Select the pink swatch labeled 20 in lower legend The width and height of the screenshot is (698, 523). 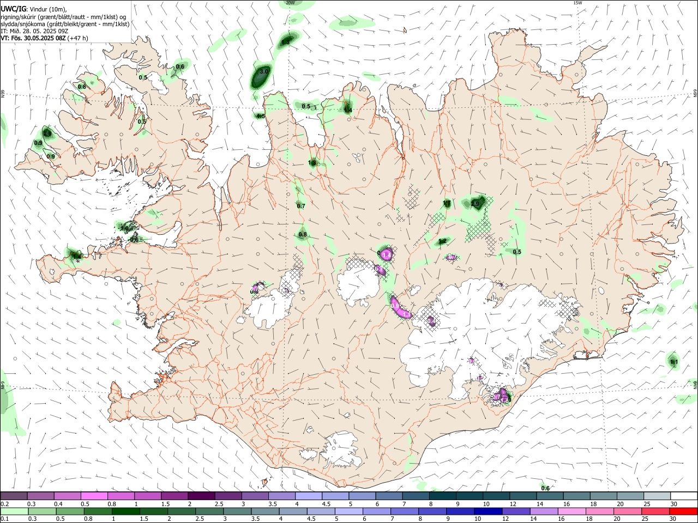click(x=627, y=511)
